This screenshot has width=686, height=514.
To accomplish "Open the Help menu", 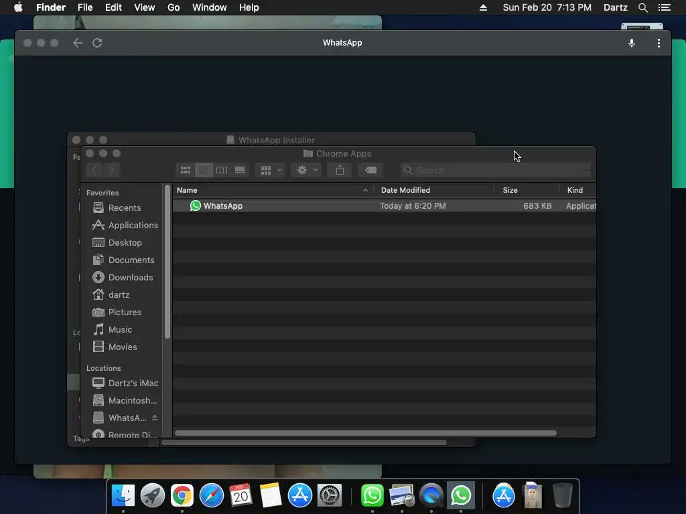I will pyautogui.click(x=249, y=7).
